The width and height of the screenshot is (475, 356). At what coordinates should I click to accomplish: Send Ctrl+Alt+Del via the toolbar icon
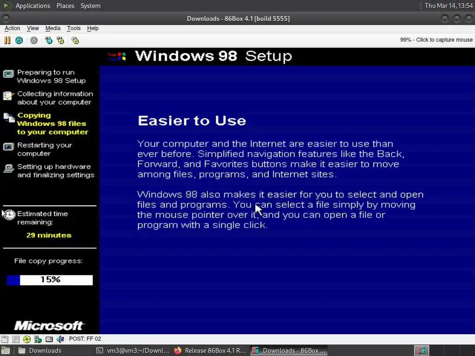48,40
